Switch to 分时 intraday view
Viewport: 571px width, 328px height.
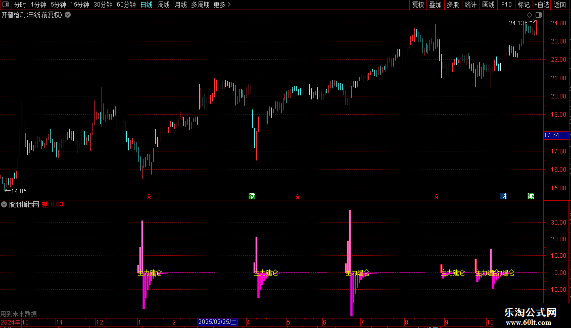(20, 5)
